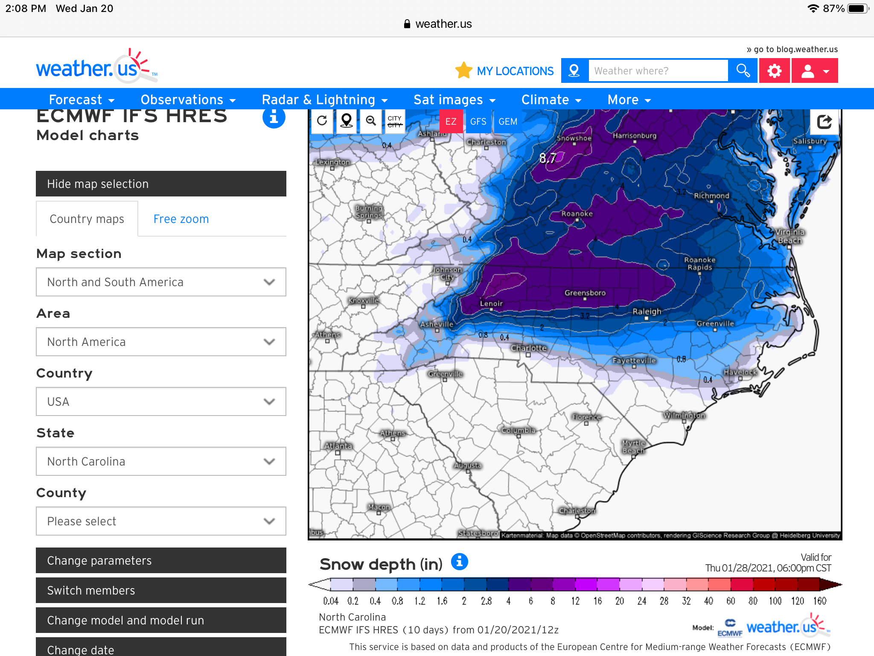Viewport: 874px width, 656px height.
Task: Click the user account icon
Action: (814, 71)
